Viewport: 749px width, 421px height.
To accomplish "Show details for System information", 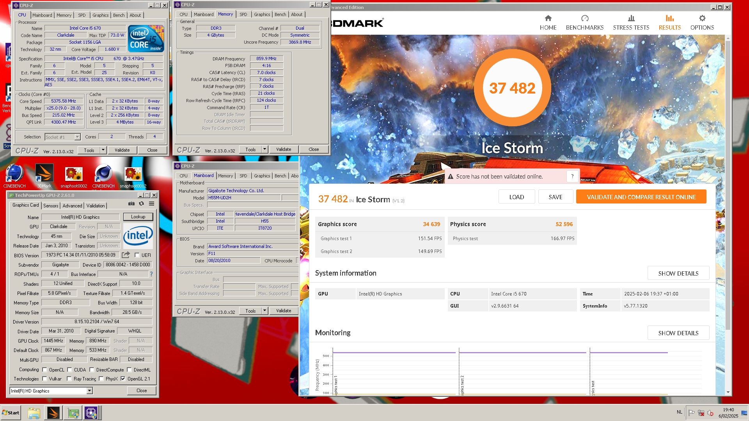I will click(678, 273).
